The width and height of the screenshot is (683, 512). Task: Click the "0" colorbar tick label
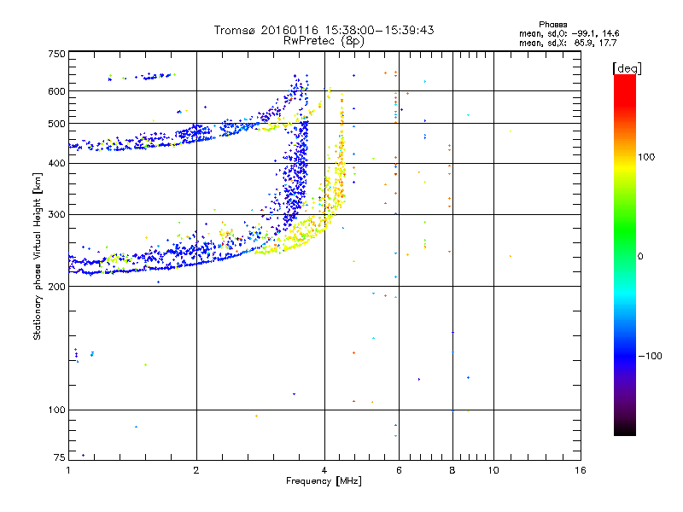pyautogui.click(x=640, y=256)
